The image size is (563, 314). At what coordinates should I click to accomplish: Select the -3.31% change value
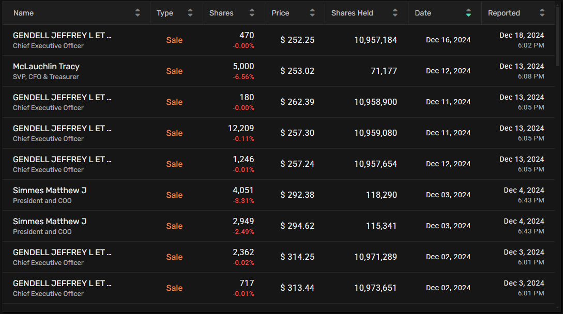click(243, 200)
